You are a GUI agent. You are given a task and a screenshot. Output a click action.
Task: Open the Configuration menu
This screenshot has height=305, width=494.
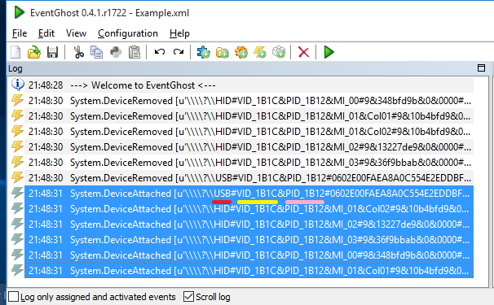click(x=128, y=33)
